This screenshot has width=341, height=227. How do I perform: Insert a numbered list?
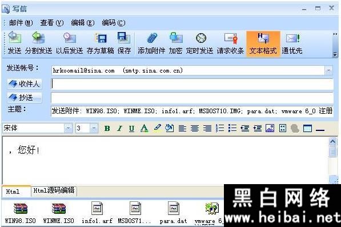[x=220, y=128]
